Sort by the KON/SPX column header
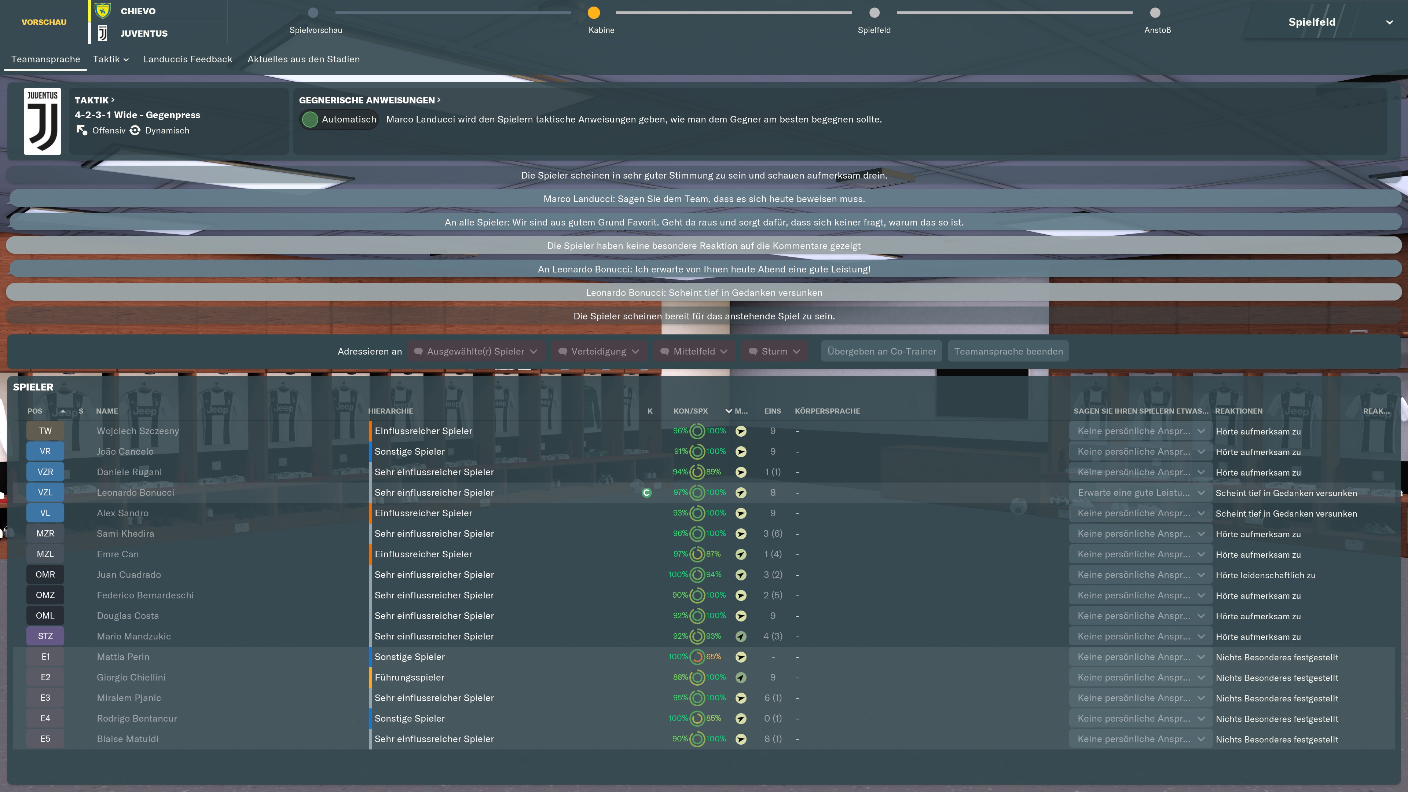 tap(690, 411)
